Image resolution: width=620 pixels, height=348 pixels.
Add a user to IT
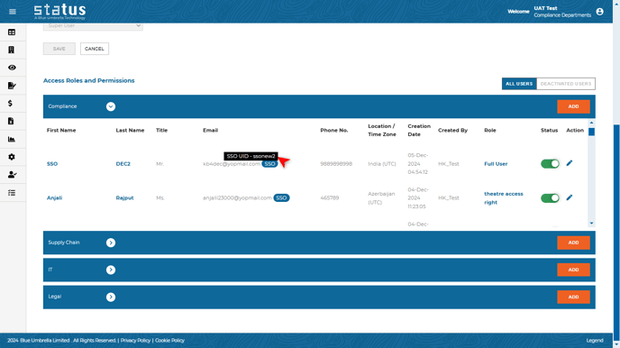tap(573, 270)
